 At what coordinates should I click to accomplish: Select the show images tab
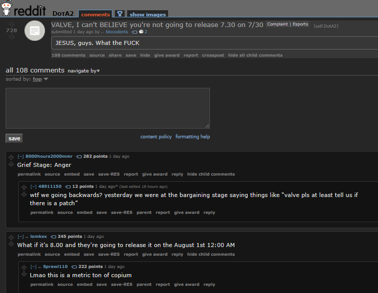click(x=148, y=14)
